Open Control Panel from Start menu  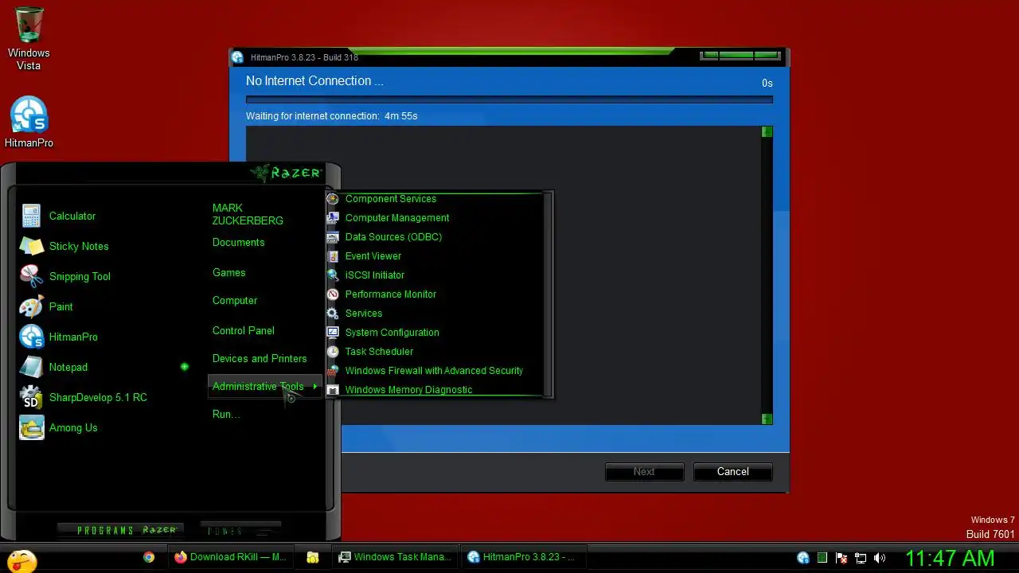click(243, 330)
